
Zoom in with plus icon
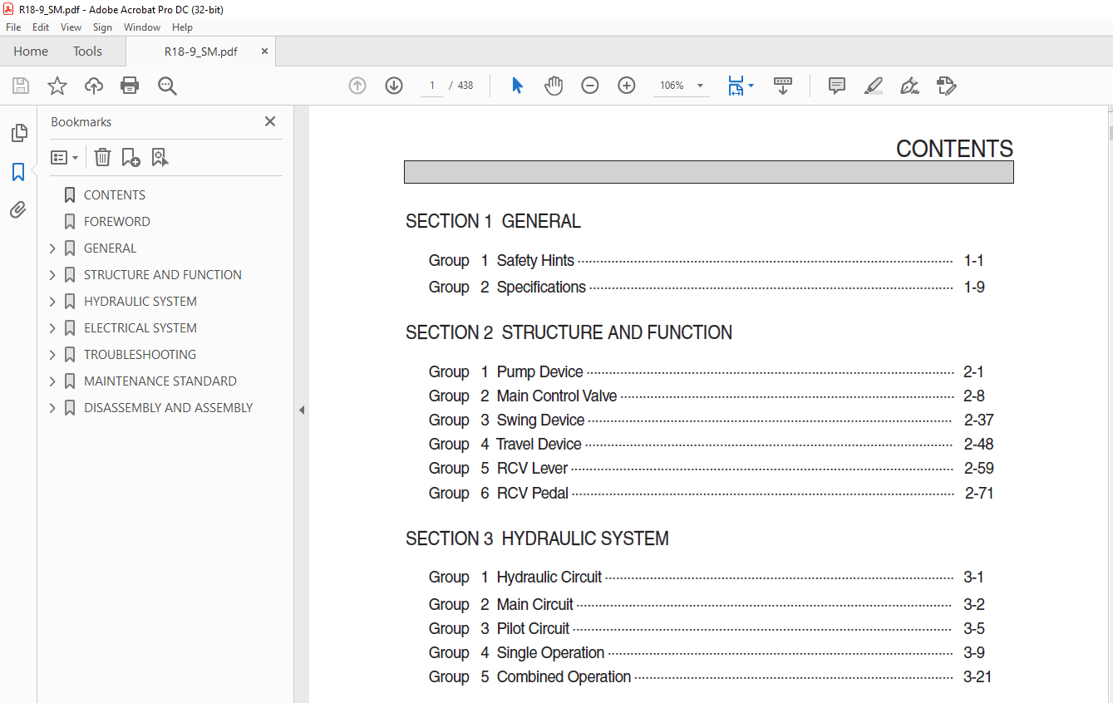[x=627, y=86]
